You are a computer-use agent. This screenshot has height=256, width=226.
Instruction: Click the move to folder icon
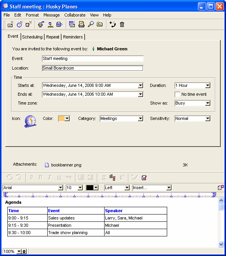pos(100,24)
